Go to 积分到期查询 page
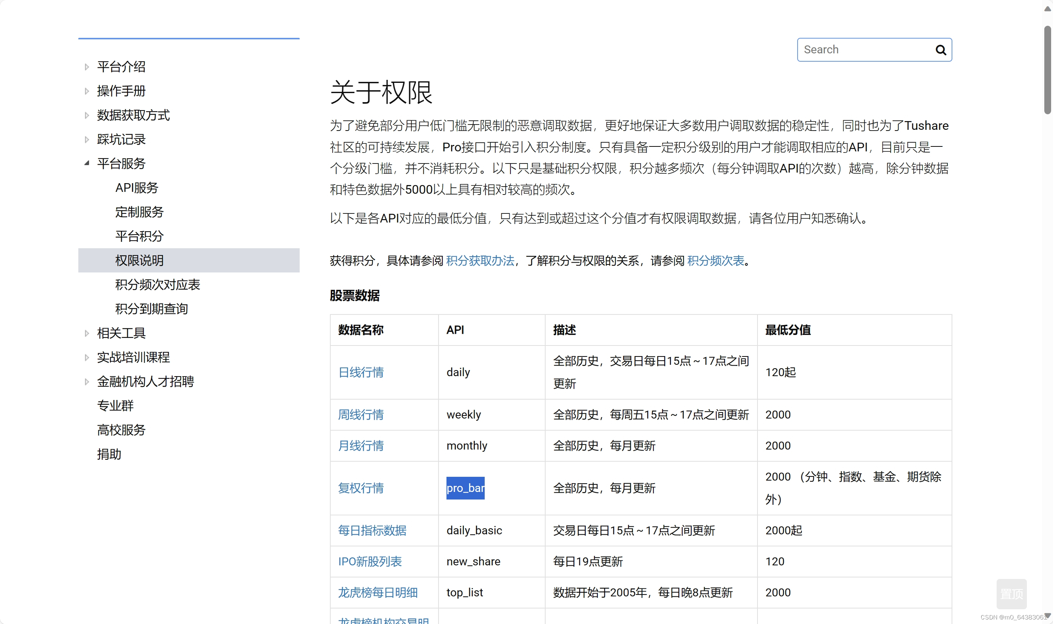The height and width of the screenshot is (624, 1053). [151, 309]
